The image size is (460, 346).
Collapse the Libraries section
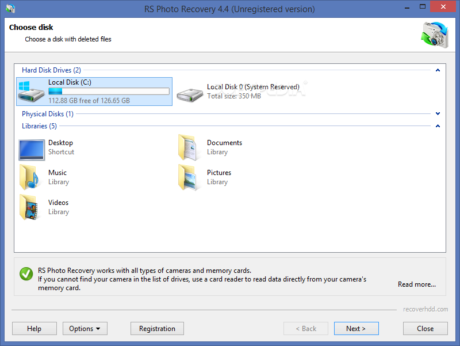click(438, 126)
